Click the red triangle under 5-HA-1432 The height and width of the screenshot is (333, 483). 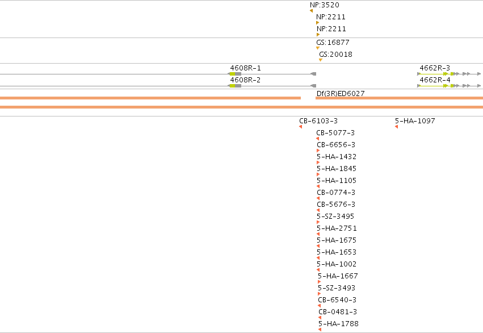pos(318,163)
